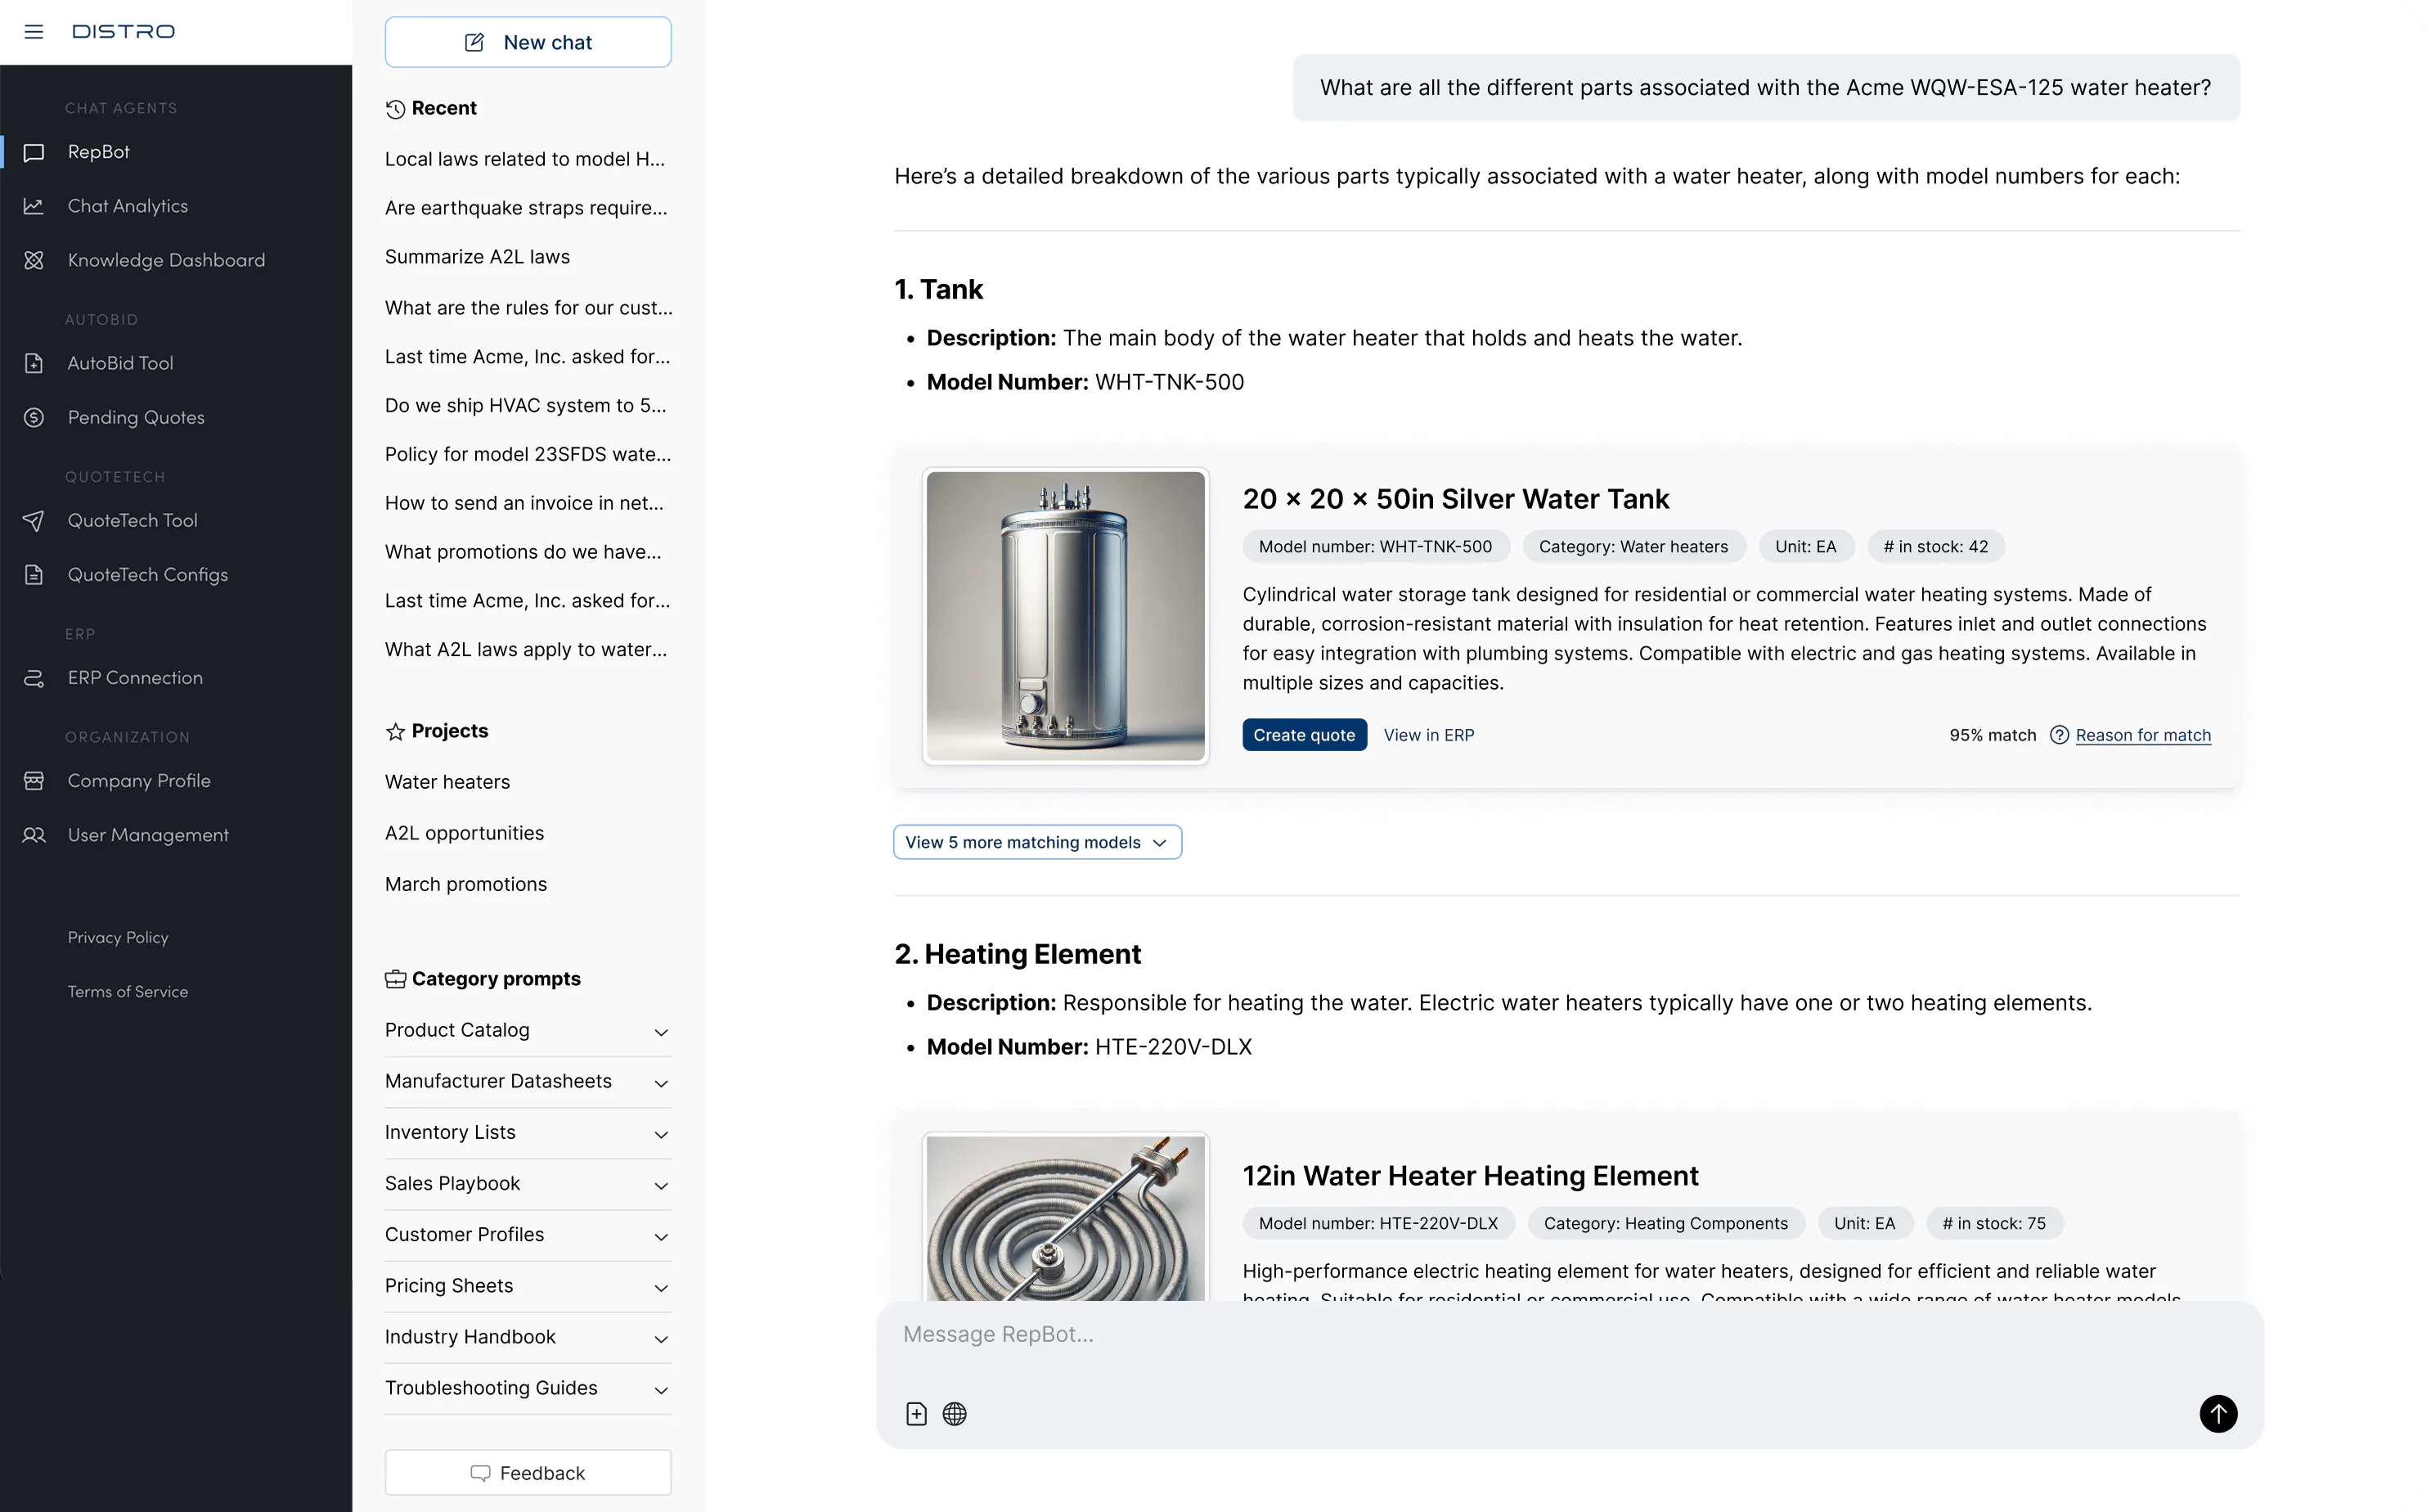Click View in ERP for Water Tank

pyautogui.click(x=1428, y=735)
